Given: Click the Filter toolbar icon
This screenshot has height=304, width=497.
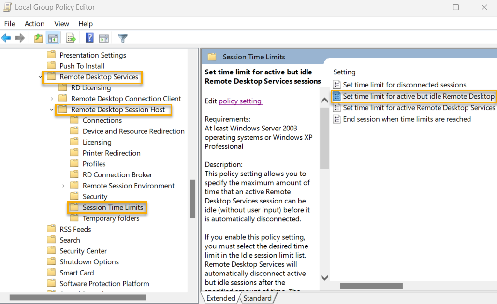Looking at the screenshot, I should pyautogui.click(x=123, y=38).
